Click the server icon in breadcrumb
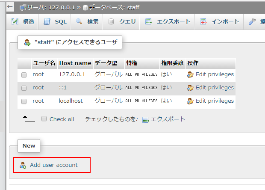Image resolution: width=265 pixels, height=190 pixels. pos(23,8)
